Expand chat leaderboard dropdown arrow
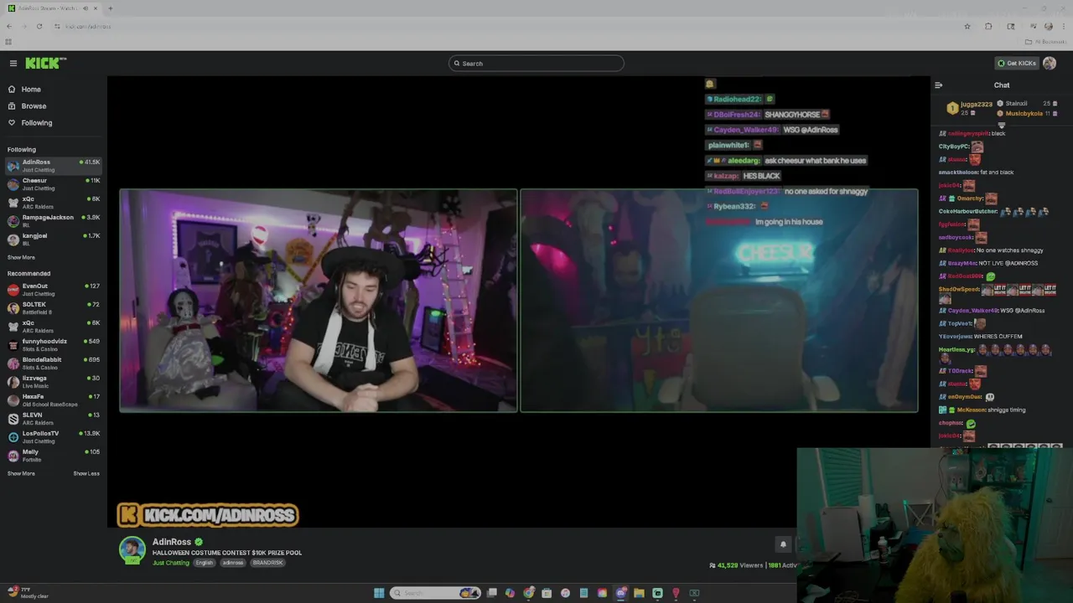This screenshot has width=1073, height=603. 1001,125
